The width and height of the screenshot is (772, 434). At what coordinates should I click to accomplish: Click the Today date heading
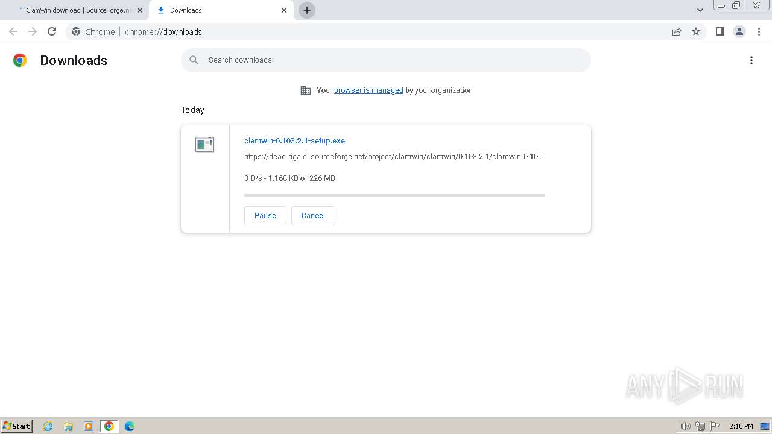pos(192,110)
